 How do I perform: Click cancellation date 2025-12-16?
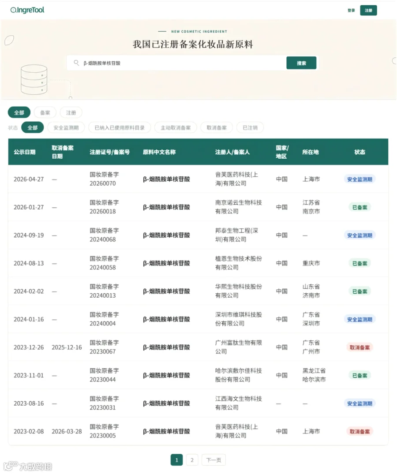67,347
